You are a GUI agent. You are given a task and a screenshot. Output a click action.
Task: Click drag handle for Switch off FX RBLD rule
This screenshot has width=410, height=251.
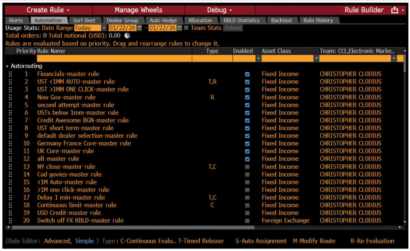pos(10,221)
